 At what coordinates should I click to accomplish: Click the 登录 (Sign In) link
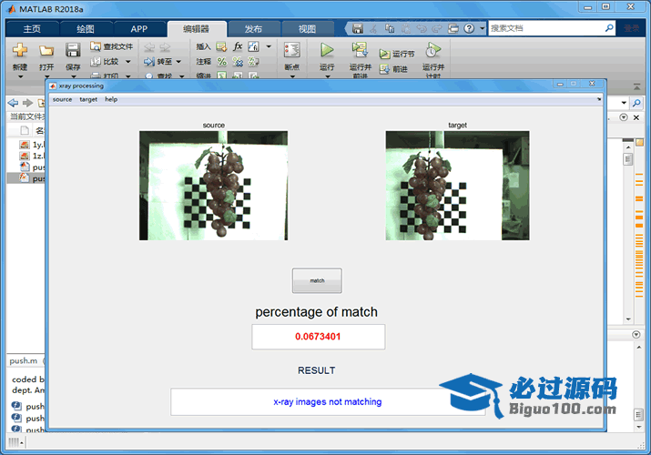click(x=632, y=28)
